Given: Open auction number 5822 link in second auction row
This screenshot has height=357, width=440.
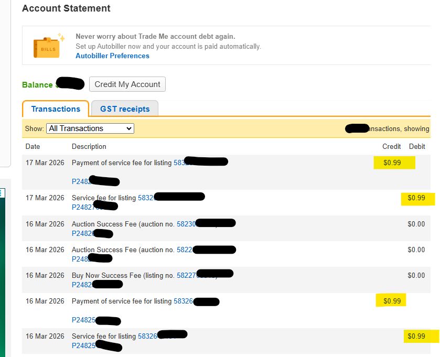Looking at the screenshot, I should pyautogui.click(x=184, y=250).
